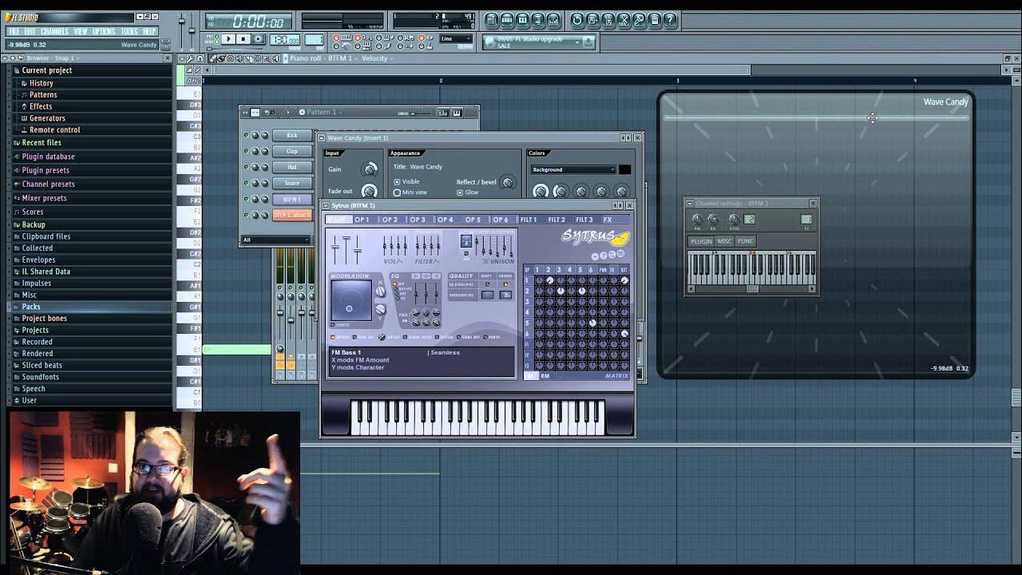Viewport: 1022px width, 575px height.
Task: Click the Wave Candy Fade out knob
Action: 369,191
